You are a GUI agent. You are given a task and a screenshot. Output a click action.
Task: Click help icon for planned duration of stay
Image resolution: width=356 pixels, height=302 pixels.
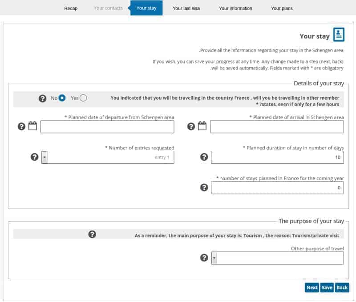click(x=204, y=157)
